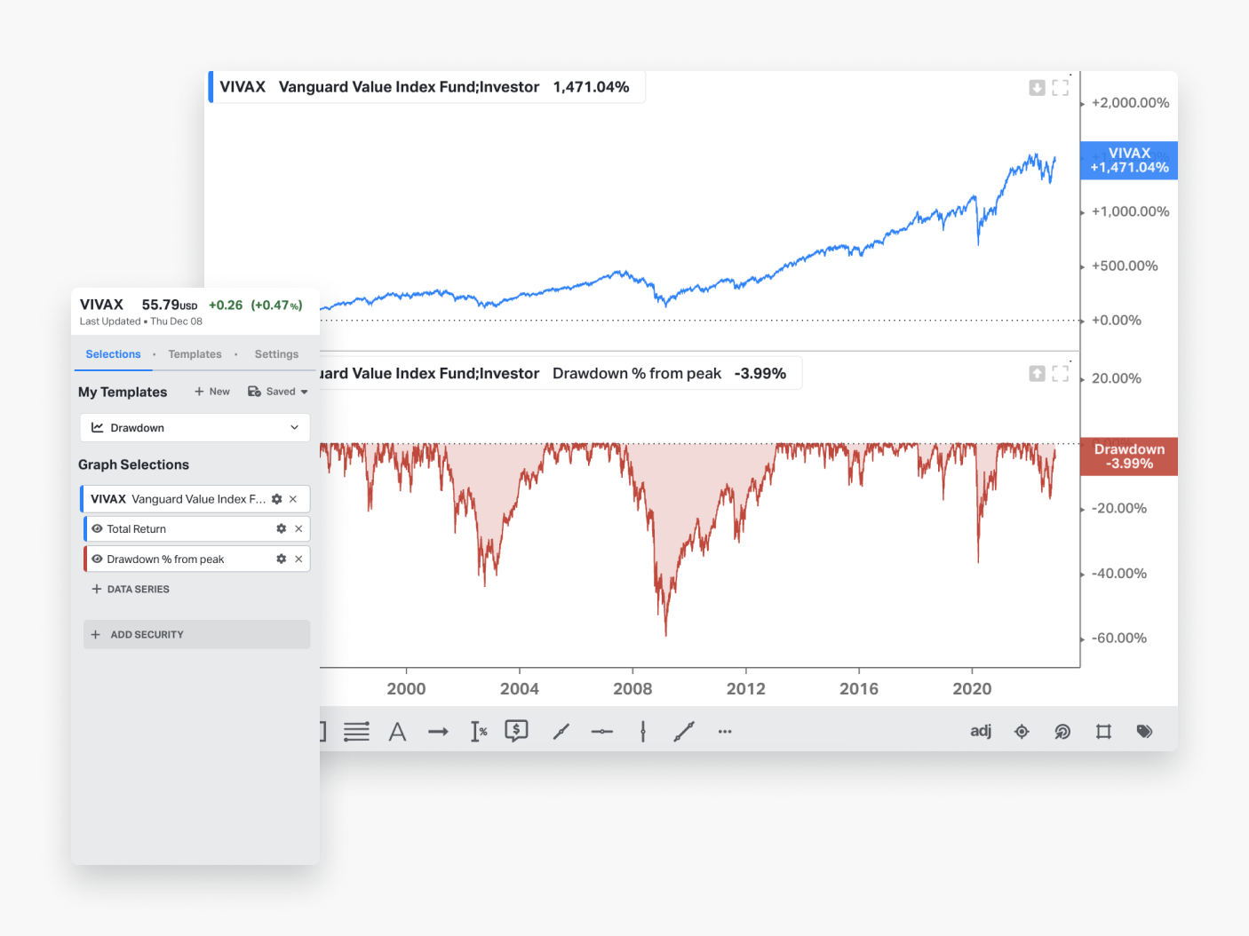Click the 2008 label on time axis

[x=632, y=688]
